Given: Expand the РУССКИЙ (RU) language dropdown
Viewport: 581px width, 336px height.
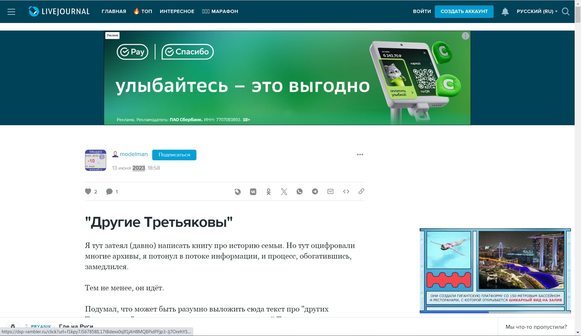Looking at the screenshot, I should (x=537, y=11).
